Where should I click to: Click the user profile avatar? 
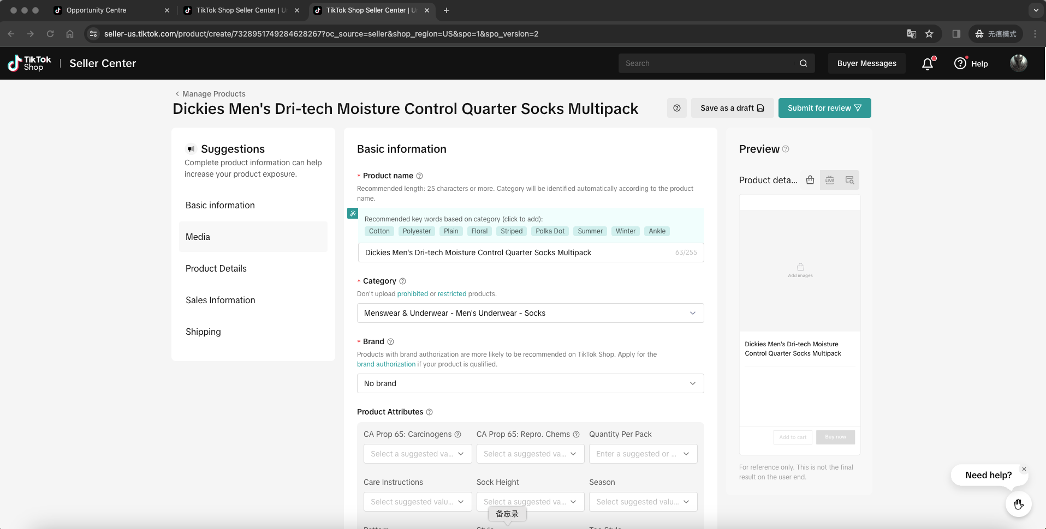coord(1018,63)
